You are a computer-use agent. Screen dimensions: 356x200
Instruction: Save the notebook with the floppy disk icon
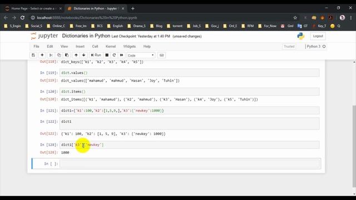click(33, 55)
